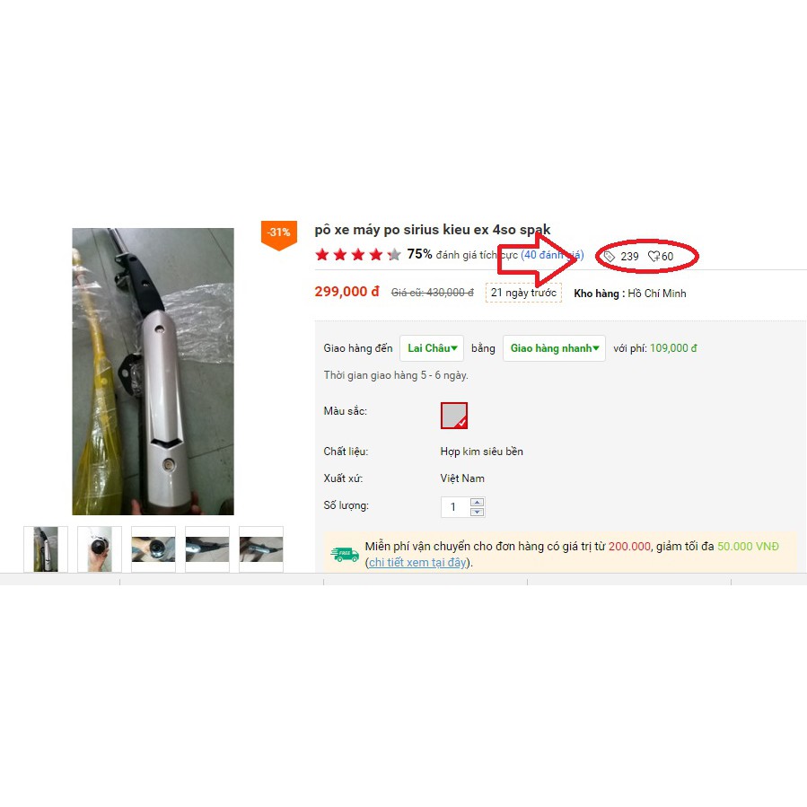
Task: Increase quantity with the up arrow
Action: (x=477, y=503)
